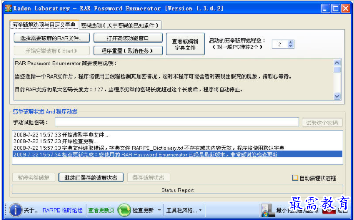
Task: Click the instructions scrollbar thumb
Action: 337,70
